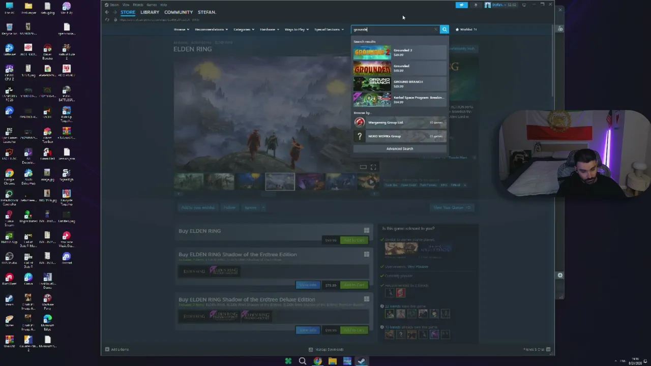Click Add to your wishlist for Elden Ring
This screenshot has height=366, width=651.
point(198,207)
